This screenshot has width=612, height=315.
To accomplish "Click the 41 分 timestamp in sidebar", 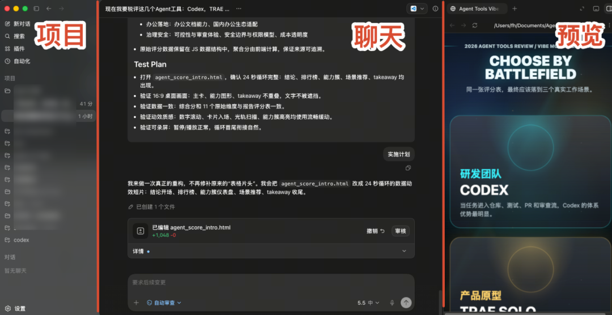I will click(86, 104).
